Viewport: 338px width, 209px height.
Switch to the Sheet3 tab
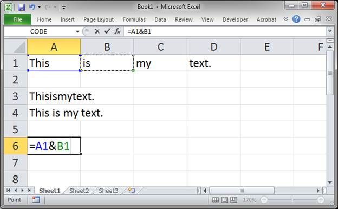(x=108, y=191)
